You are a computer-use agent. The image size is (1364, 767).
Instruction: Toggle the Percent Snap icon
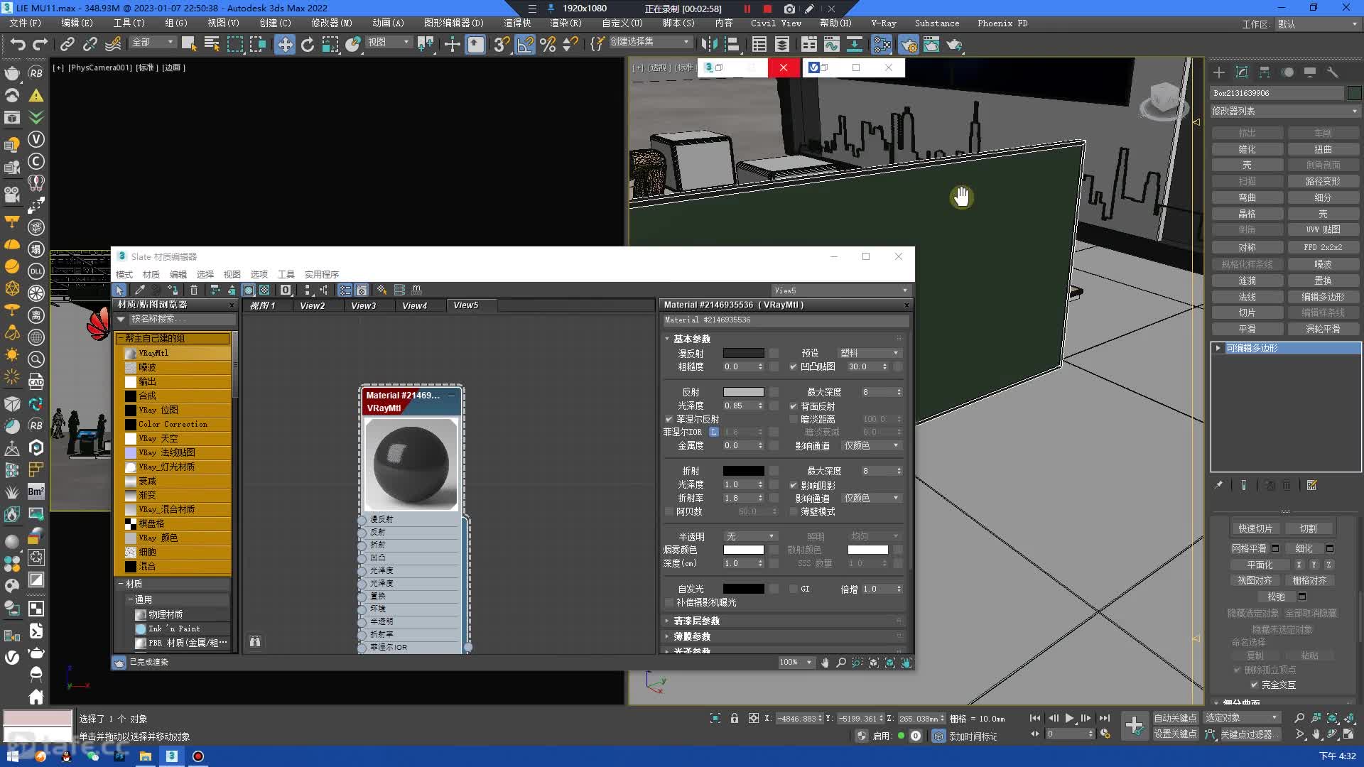[x=548, y=44]
